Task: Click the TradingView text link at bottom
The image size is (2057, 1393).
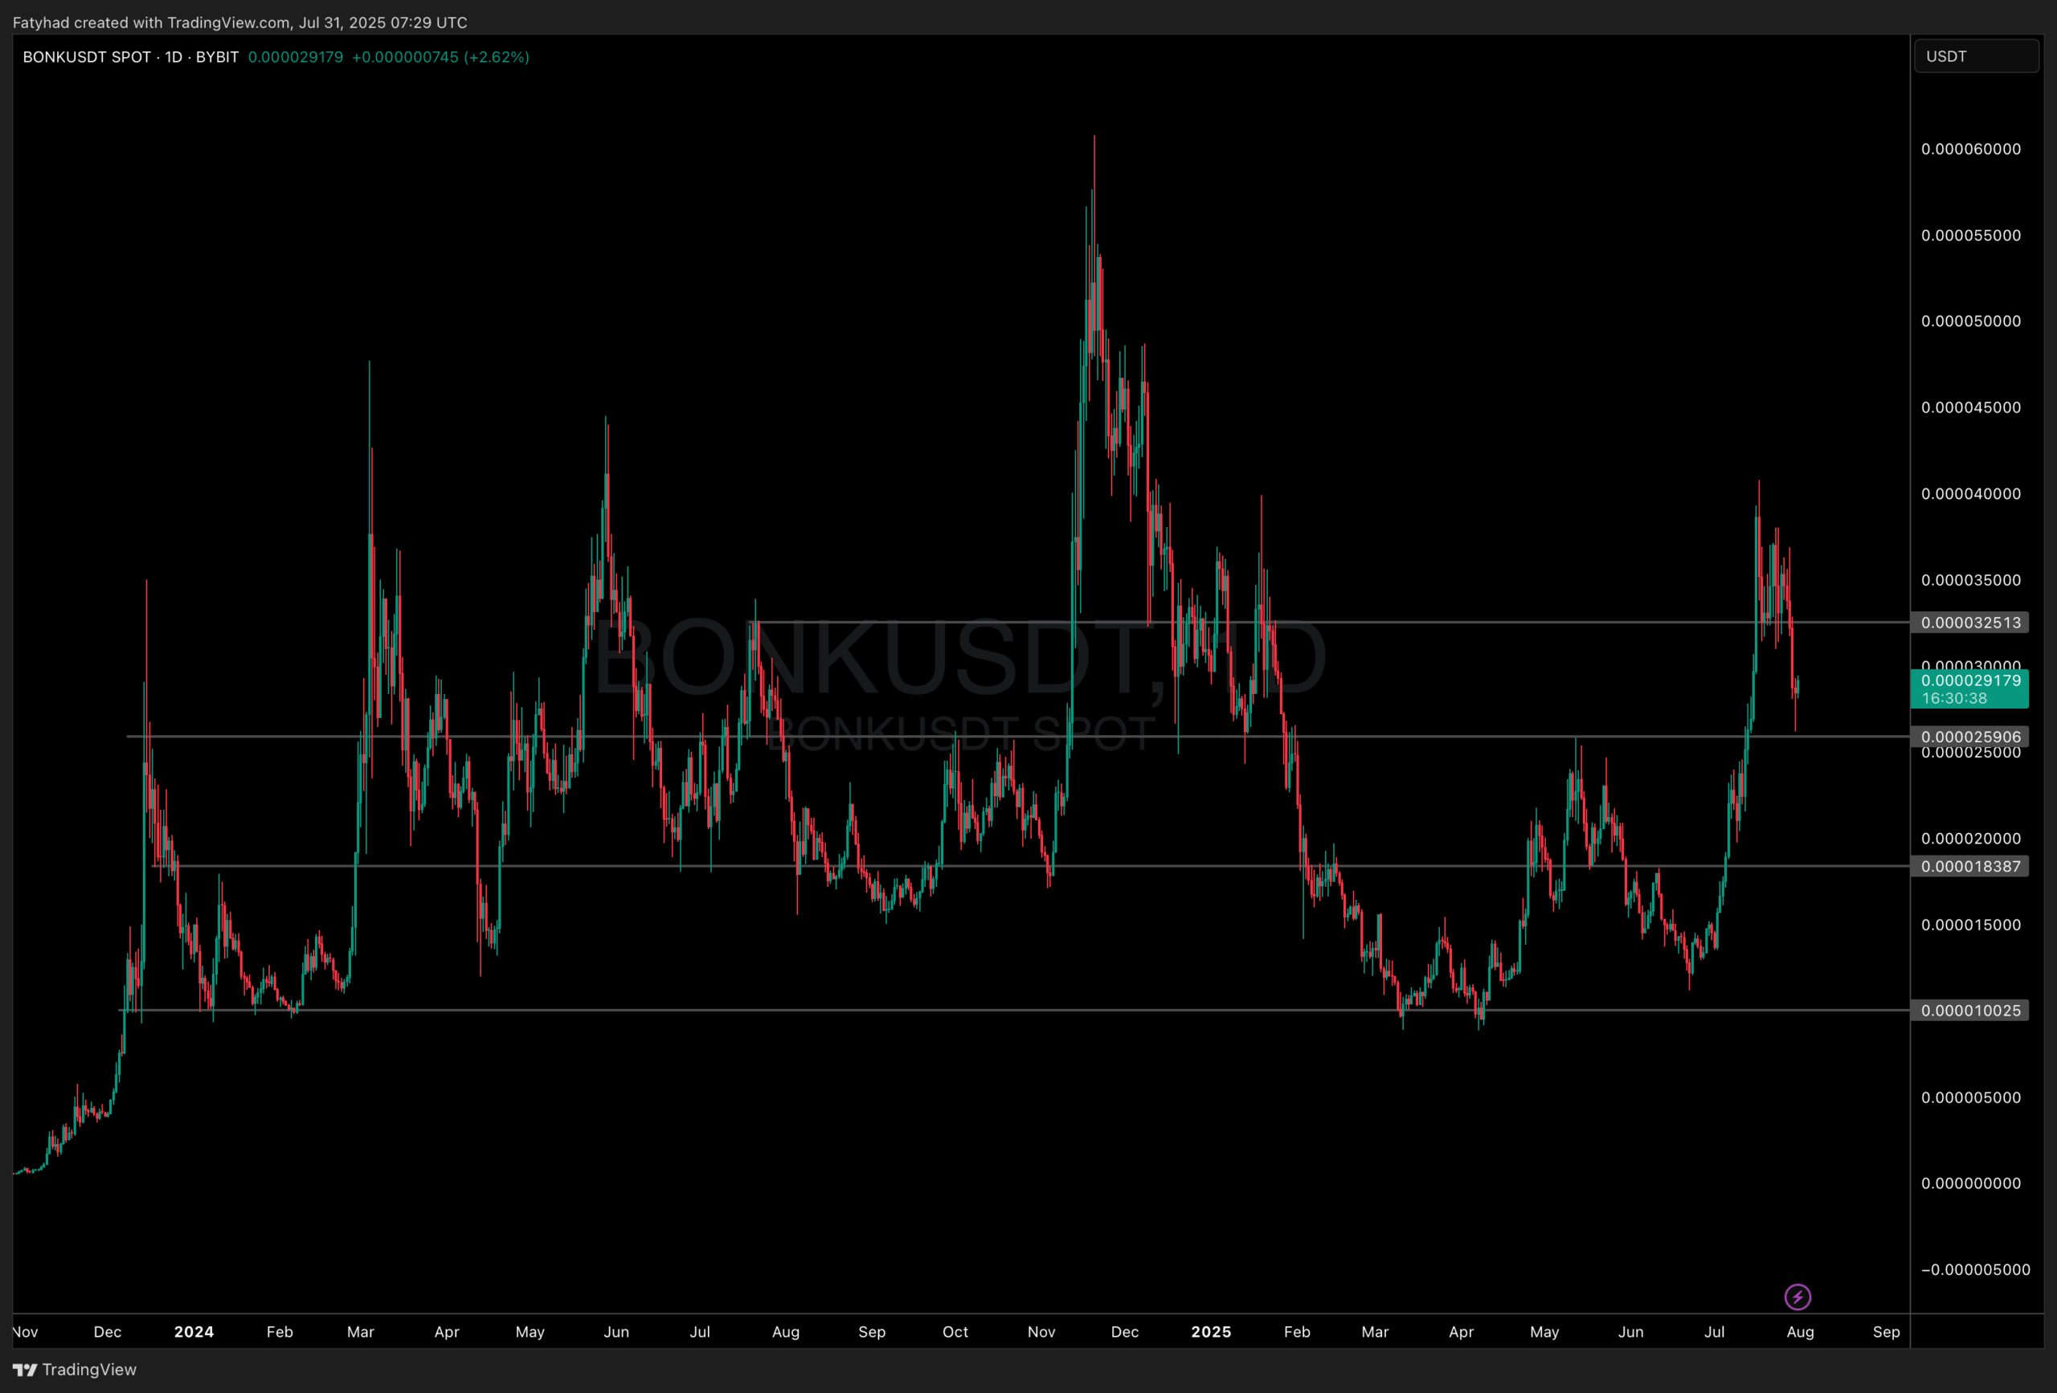Action: (89, 1370)
